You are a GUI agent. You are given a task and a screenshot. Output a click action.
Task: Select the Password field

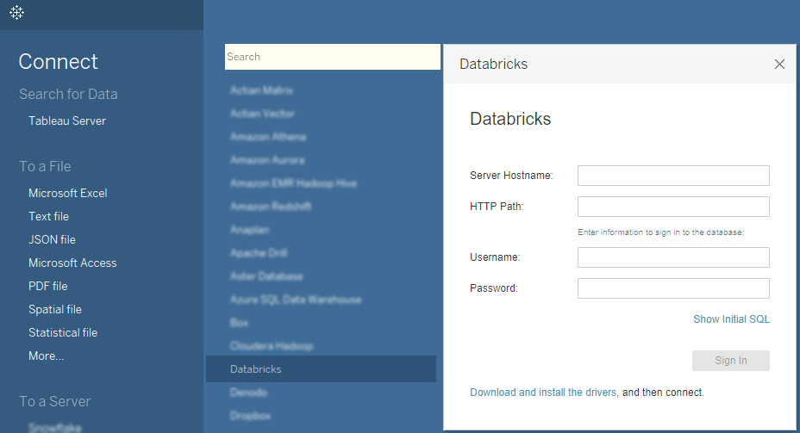[x=672, y=288]
